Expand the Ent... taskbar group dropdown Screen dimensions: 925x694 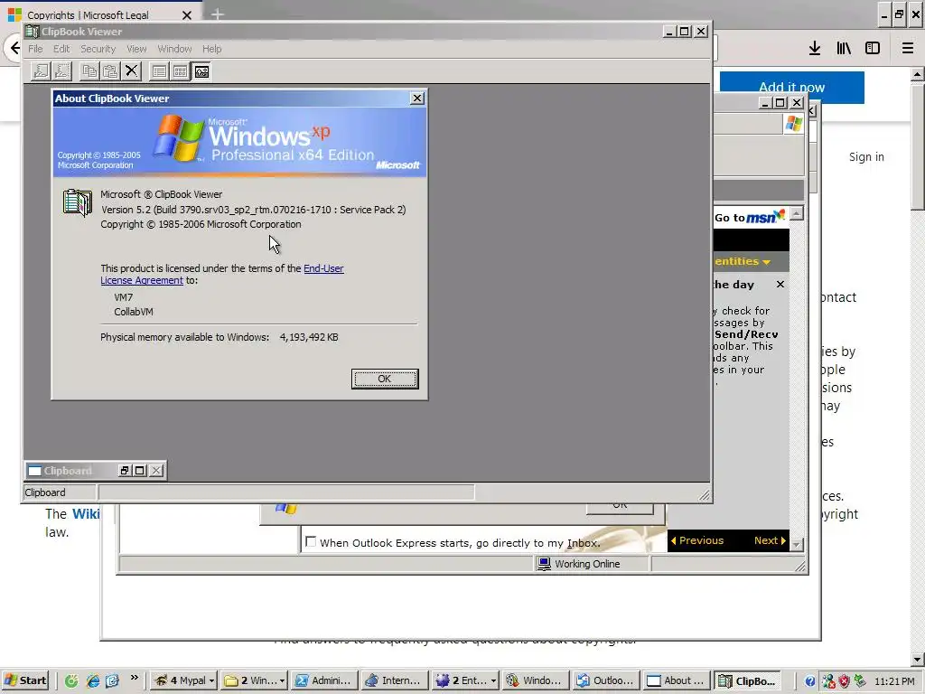[493, 681]
